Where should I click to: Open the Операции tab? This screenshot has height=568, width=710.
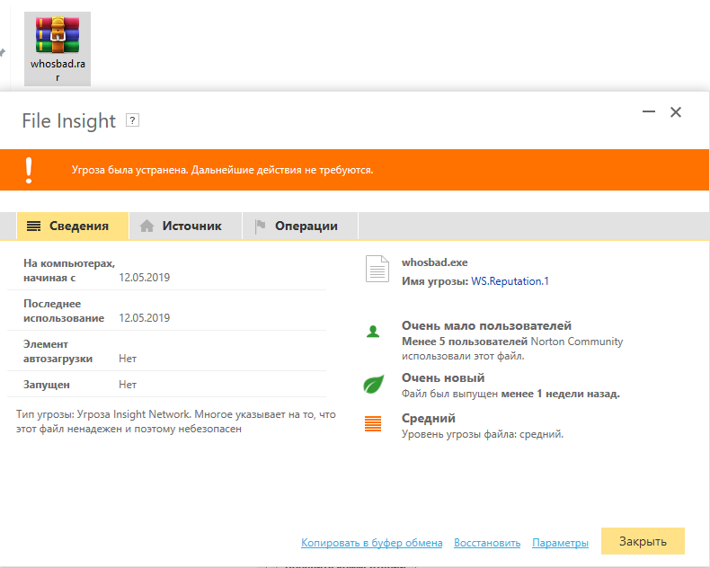300,226
